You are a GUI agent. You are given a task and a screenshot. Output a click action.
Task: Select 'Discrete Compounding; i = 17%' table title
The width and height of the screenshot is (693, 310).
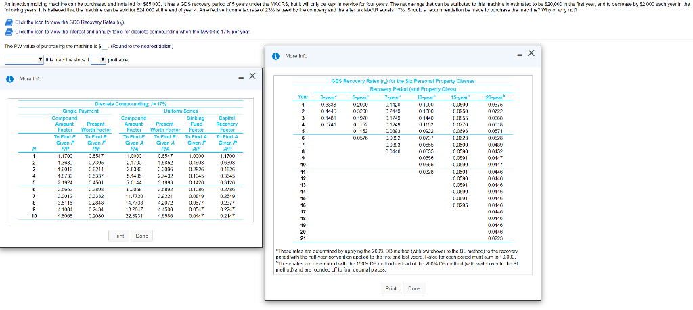tap(131, 103)
